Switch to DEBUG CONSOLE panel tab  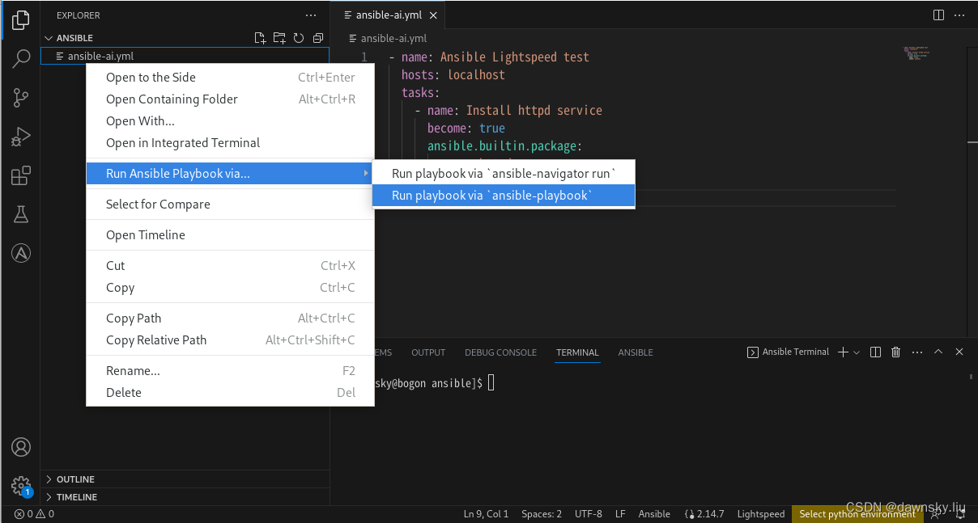(500, 352)
